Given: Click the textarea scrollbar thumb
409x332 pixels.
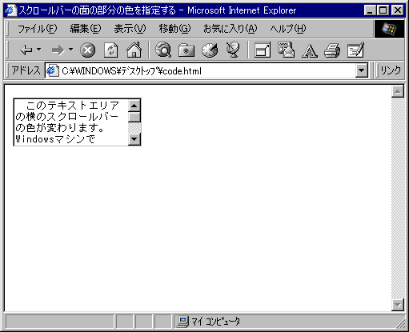Looking at the screenshot, I should coord(134,117).
